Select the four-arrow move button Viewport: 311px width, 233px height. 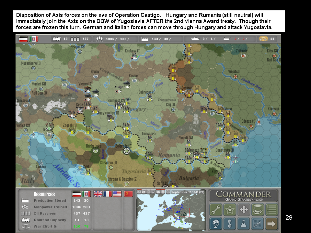click(x=244, y=210)
